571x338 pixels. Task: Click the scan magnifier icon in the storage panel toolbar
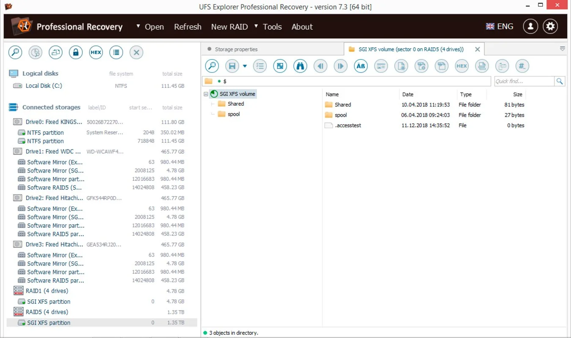pyautogui.click(x=16, y=52)
